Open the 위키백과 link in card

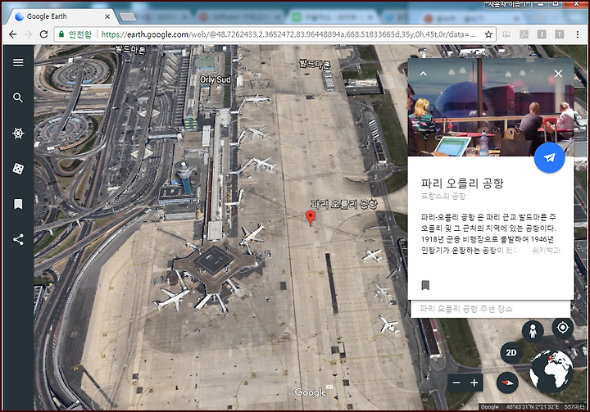pyautogui.click(x=546, y=250)
